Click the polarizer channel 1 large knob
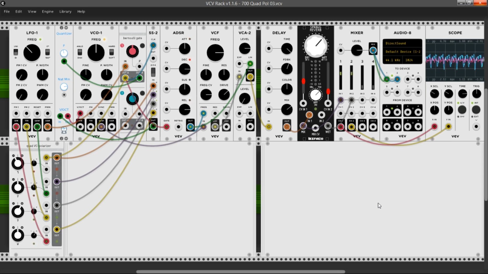The height and width of the screenshot is (274, 488). pyautogui.click(x=18, y=163)
